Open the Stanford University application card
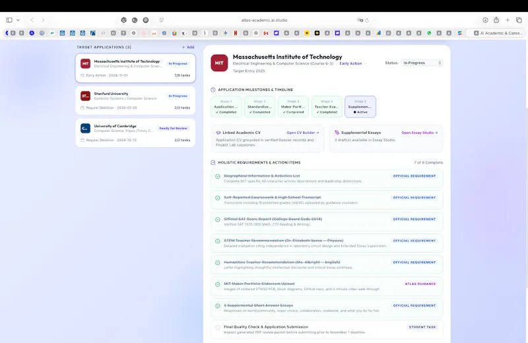This screenshot has width=528, height=343. 135,100
